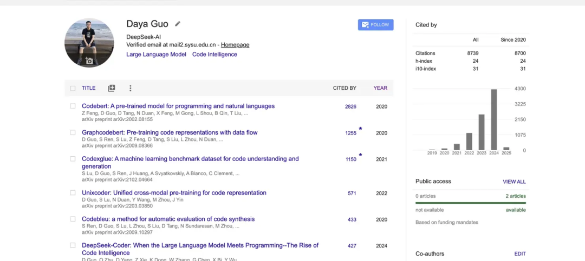The height and width of the screenshot is (261, 585).
Task: Sort articles by the TITLE column
Action: click(x=88, y=88)
